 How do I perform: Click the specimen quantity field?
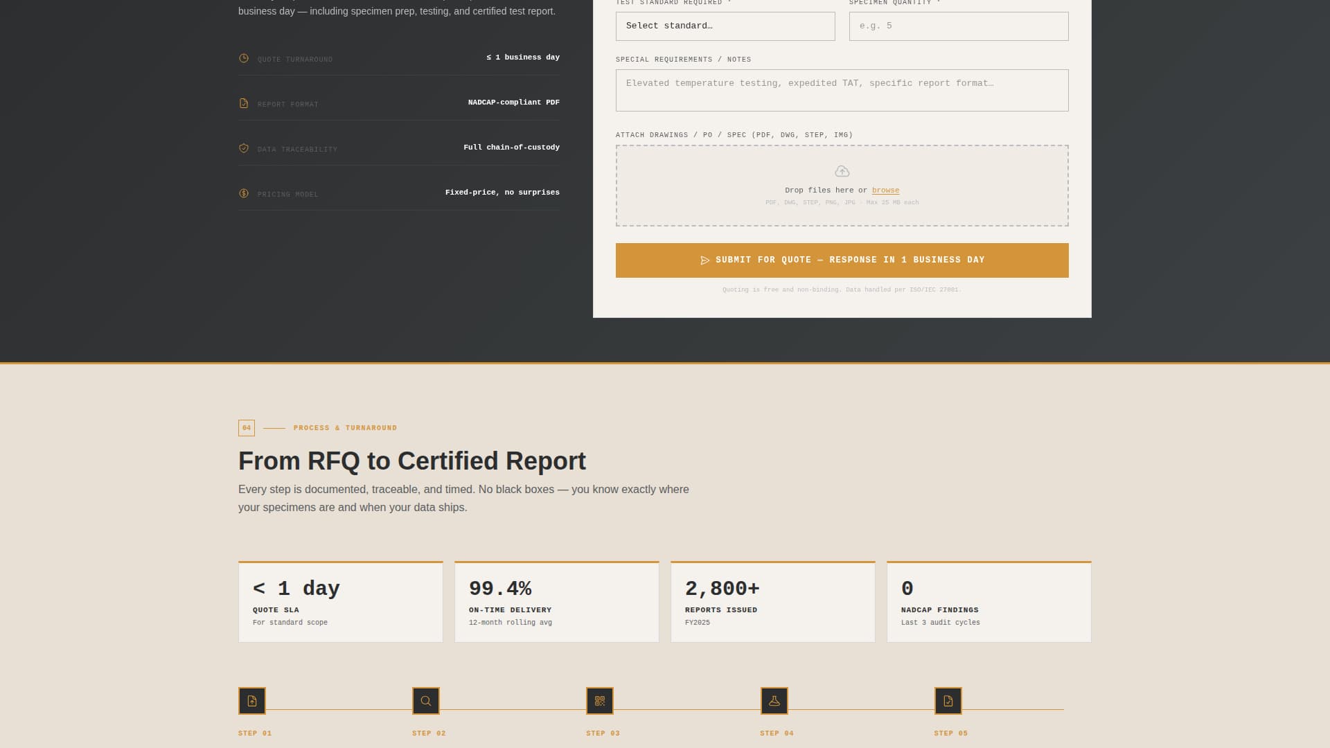coord(959,26)
